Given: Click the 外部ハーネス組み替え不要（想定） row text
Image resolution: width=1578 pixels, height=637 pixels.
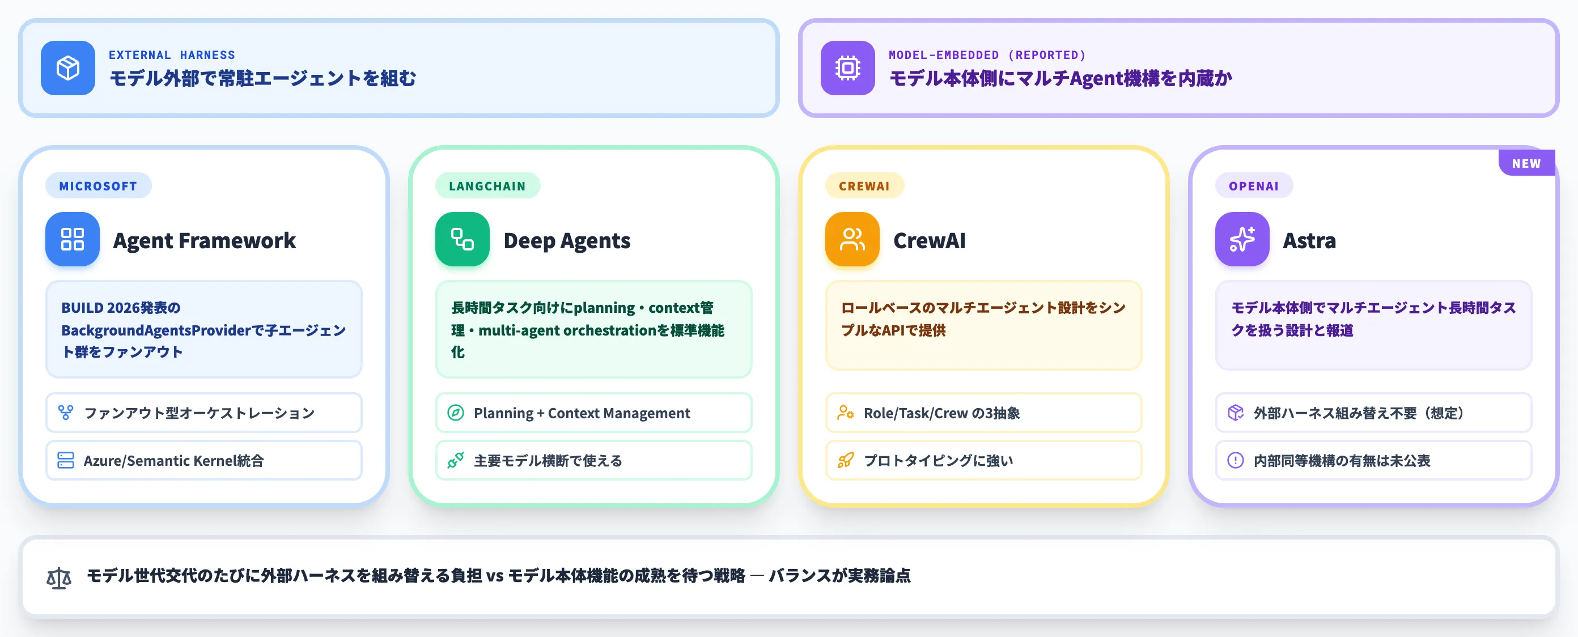Looking at the screenshot, I should tap(1359, 414).
